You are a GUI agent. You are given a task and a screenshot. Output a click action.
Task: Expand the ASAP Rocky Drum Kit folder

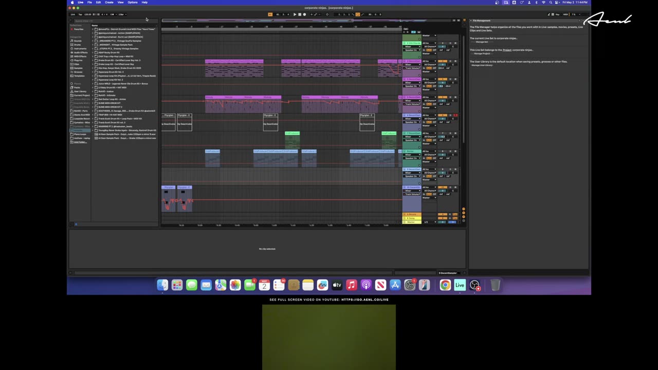[94, 52]
